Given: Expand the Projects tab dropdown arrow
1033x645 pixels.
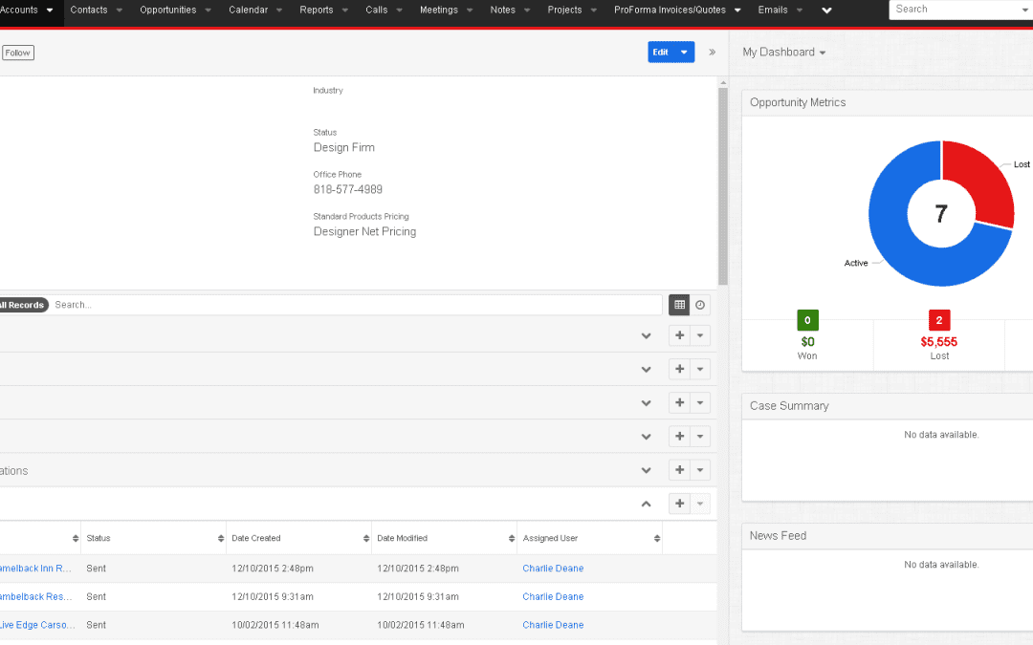Looking at the screenshot, I should pyautogui.click(x=594, y=11).
